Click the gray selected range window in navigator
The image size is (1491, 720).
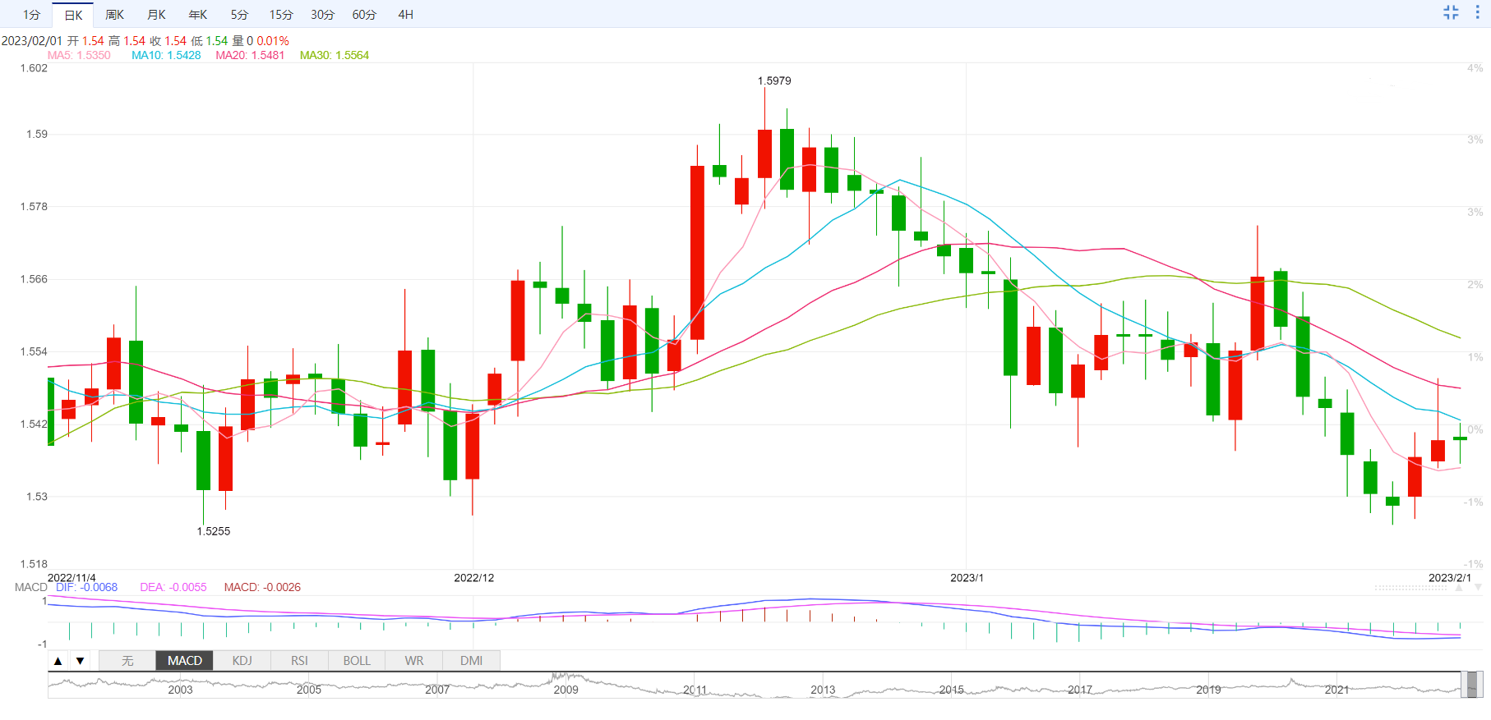(1472, 685)
